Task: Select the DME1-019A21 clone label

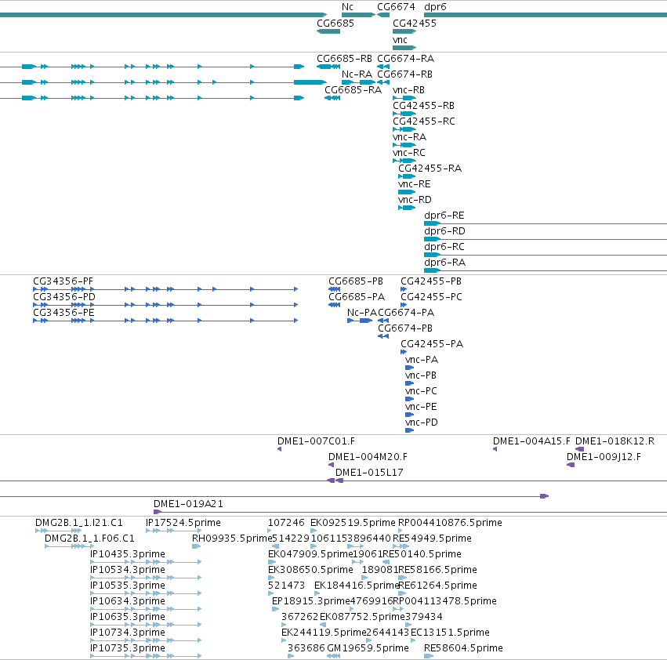Action: coord(188,504)
